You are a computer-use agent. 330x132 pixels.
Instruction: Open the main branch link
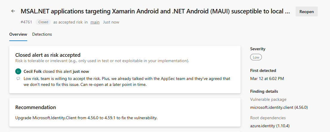95,22
